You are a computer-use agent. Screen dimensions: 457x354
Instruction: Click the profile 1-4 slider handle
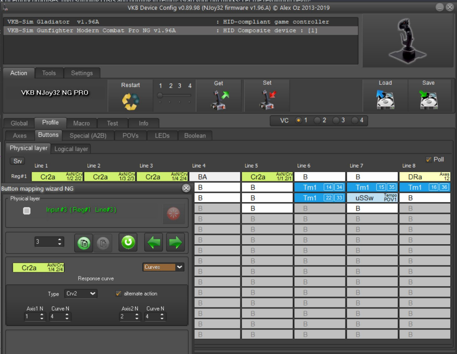tap(160, 96)
